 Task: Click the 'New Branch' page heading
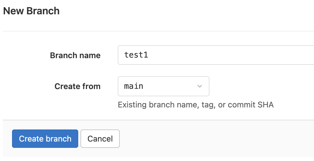coord(31,11)
